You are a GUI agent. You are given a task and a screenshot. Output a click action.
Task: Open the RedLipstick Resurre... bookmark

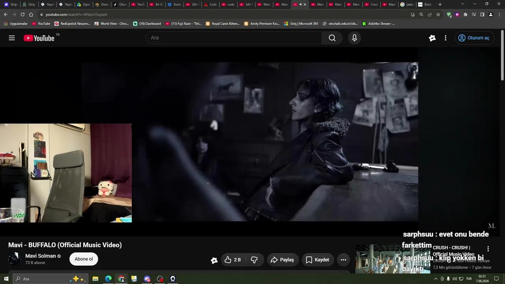[x=72, y=24]
